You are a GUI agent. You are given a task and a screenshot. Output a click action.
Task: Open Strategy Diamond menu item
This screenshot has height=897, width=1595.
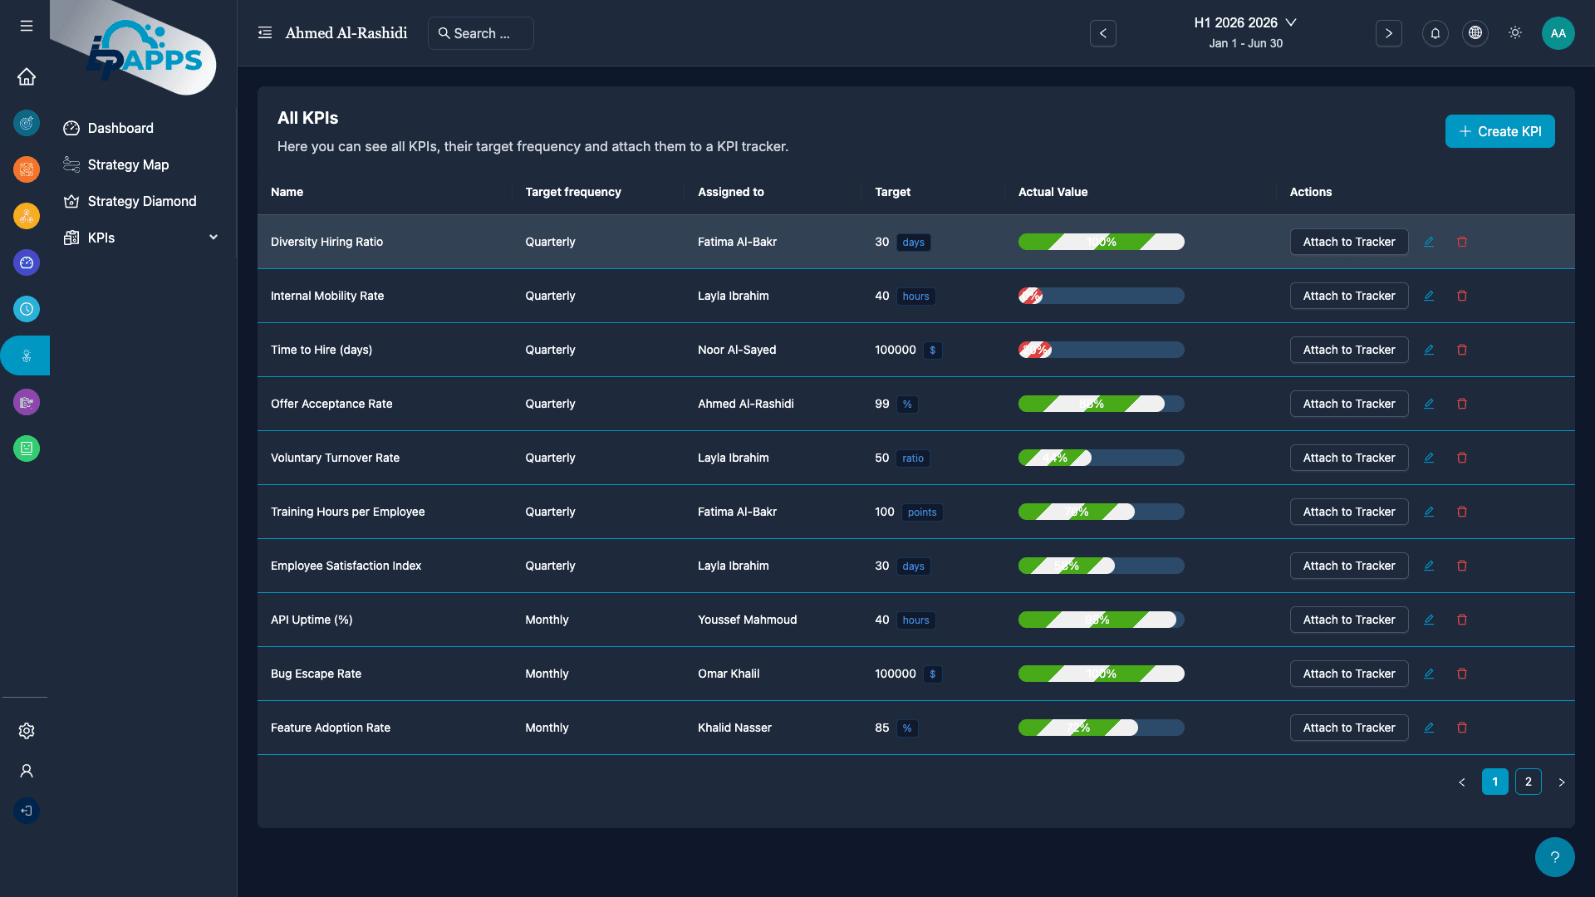tap(141, 201)
